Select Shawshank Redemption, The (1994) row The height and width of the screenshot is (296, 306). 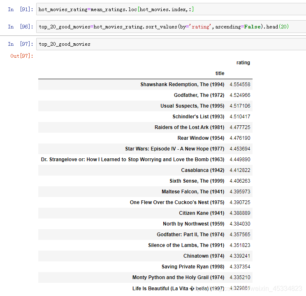click(x=145, y=85)
